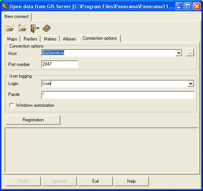Click the Registration button
Screen dimensions: 203x191
pyautogui.click(x=33, y=120)
